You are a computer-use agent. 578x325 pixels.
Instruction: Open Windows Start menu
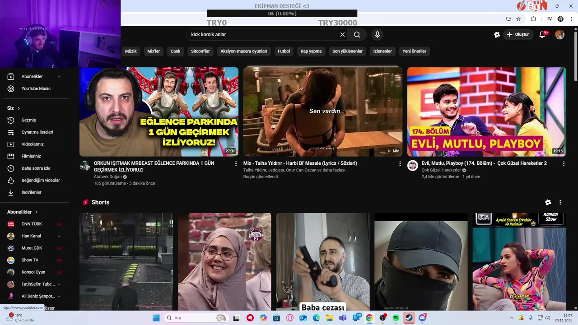pos(156,318)
